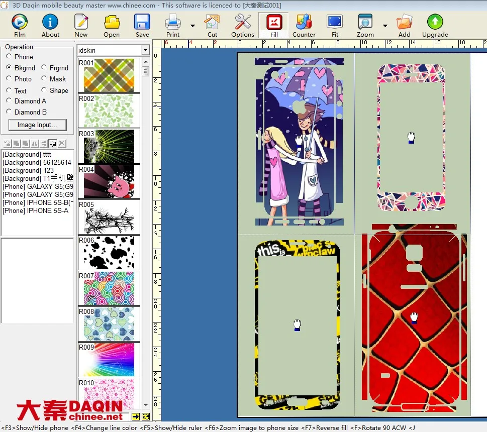Select '[Phone] IPHONE 5S-A' in layer list

[35, 210]
